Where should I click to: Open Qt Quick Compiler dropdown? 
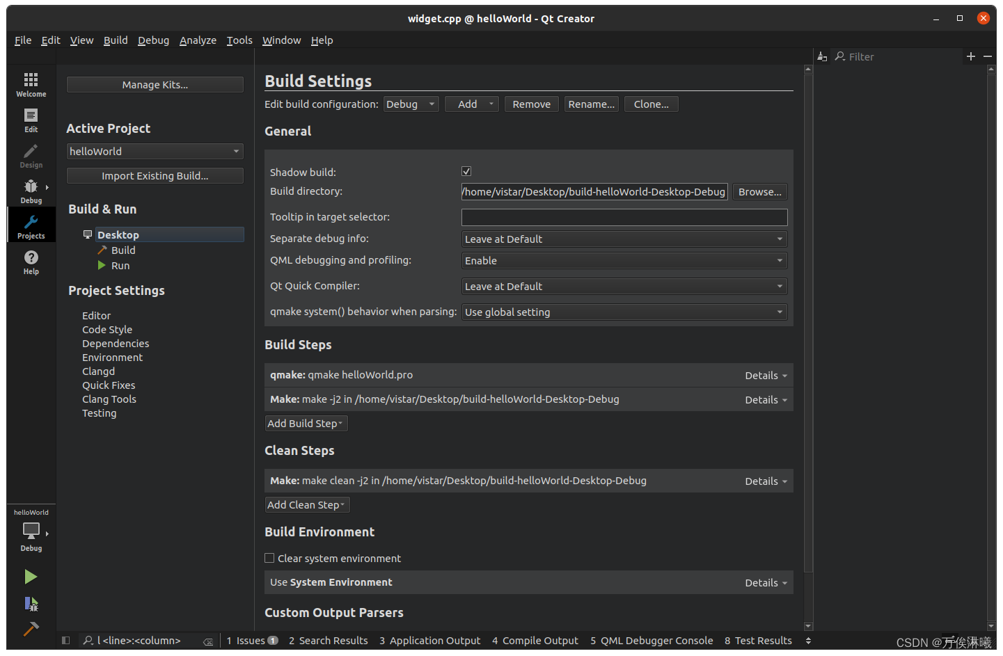(x=624, y=287)
